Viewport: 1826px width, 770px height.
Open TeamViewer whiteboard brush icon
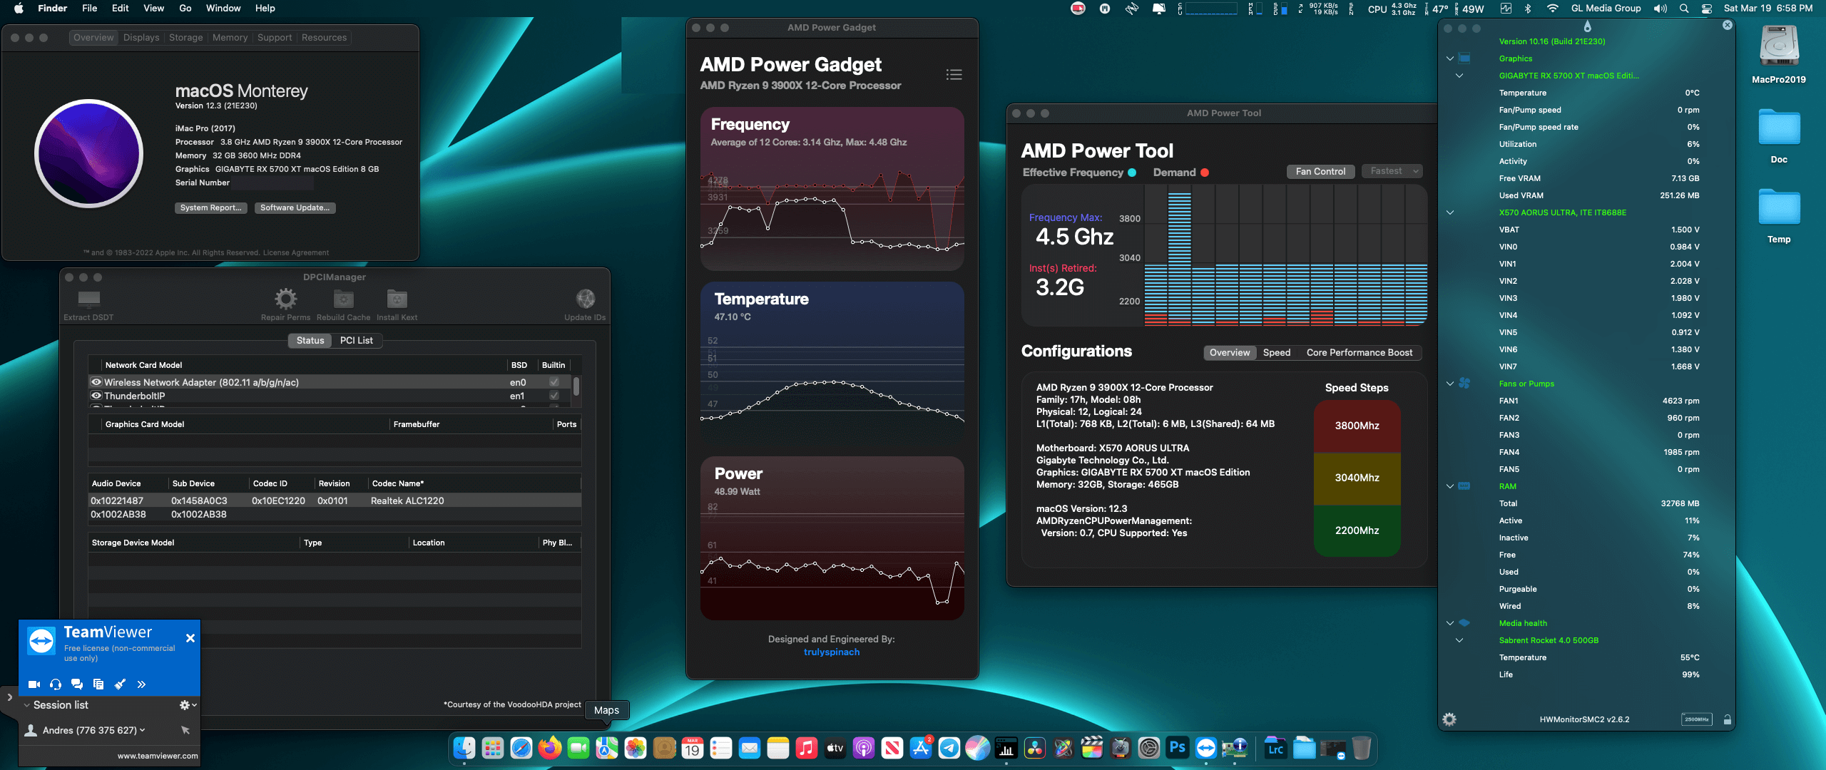(x=120, y=684)
